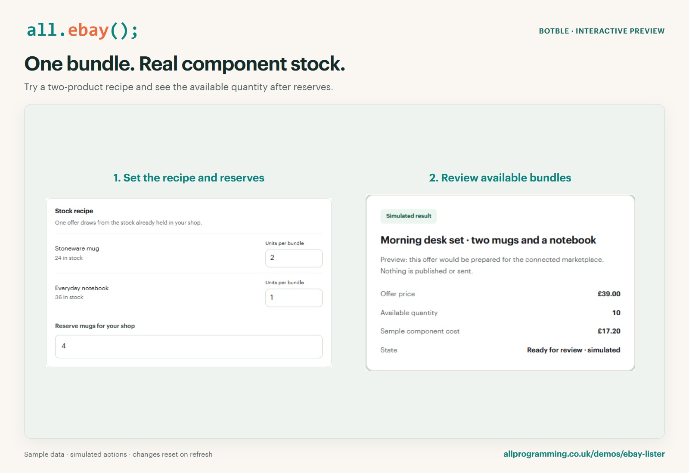The height and width of the screenshot is (473, 689).
Task: Focus the Reserve mugs for your shop field
Action: click(189, 347)
